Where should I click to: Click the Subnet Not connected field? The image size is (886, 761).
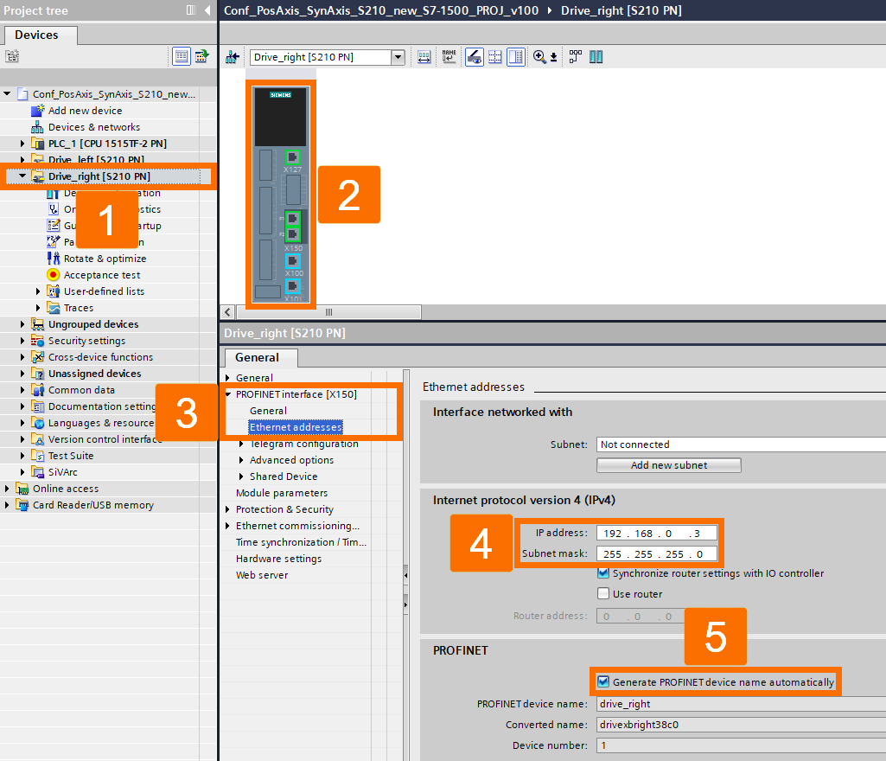[741, 444]
